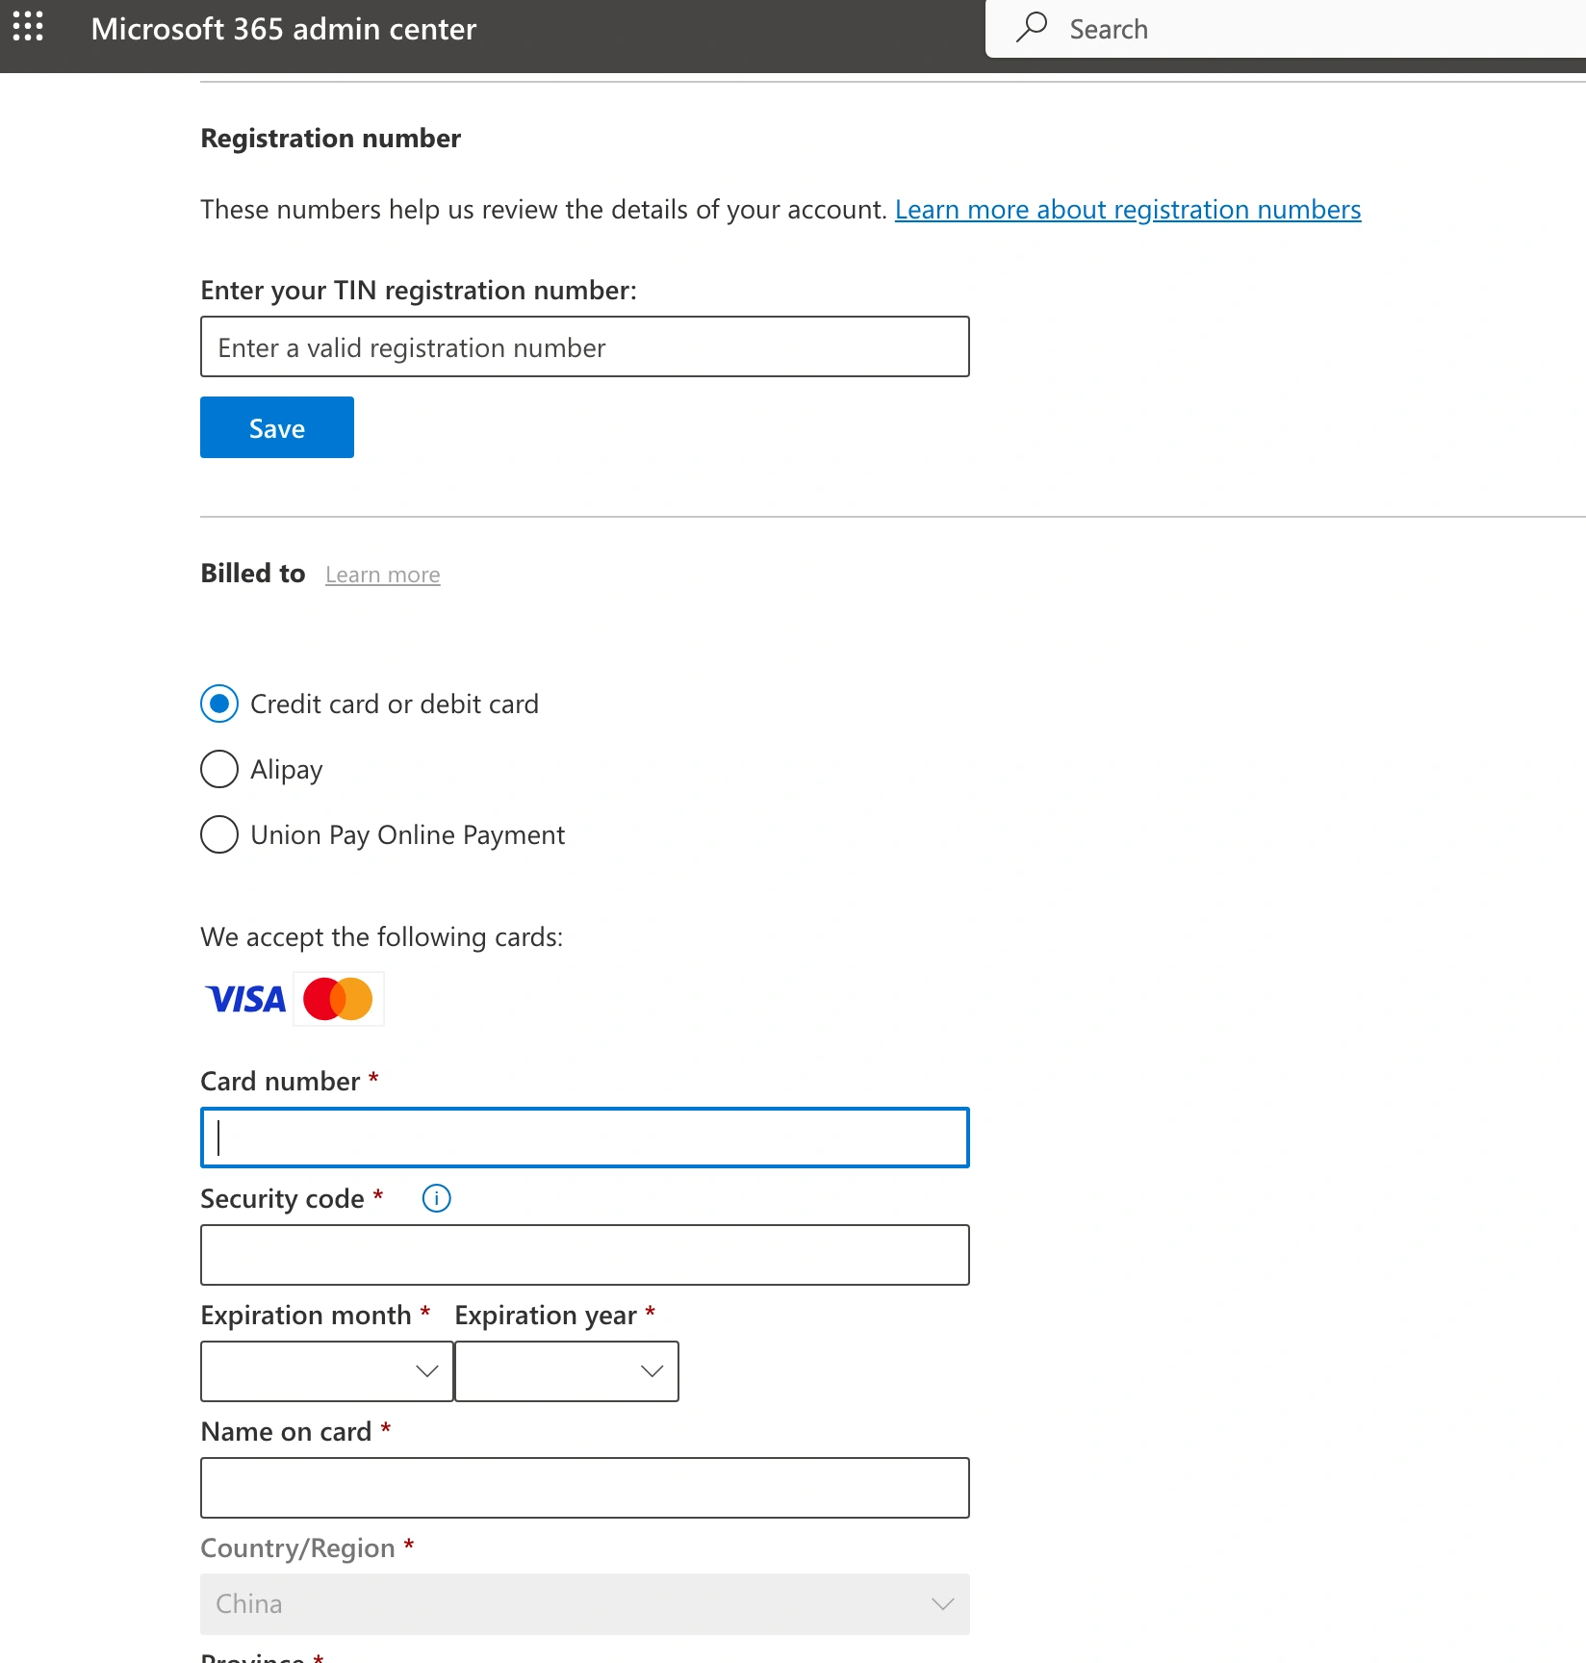Select Credit card or debit card option

(x=219, y=704)
